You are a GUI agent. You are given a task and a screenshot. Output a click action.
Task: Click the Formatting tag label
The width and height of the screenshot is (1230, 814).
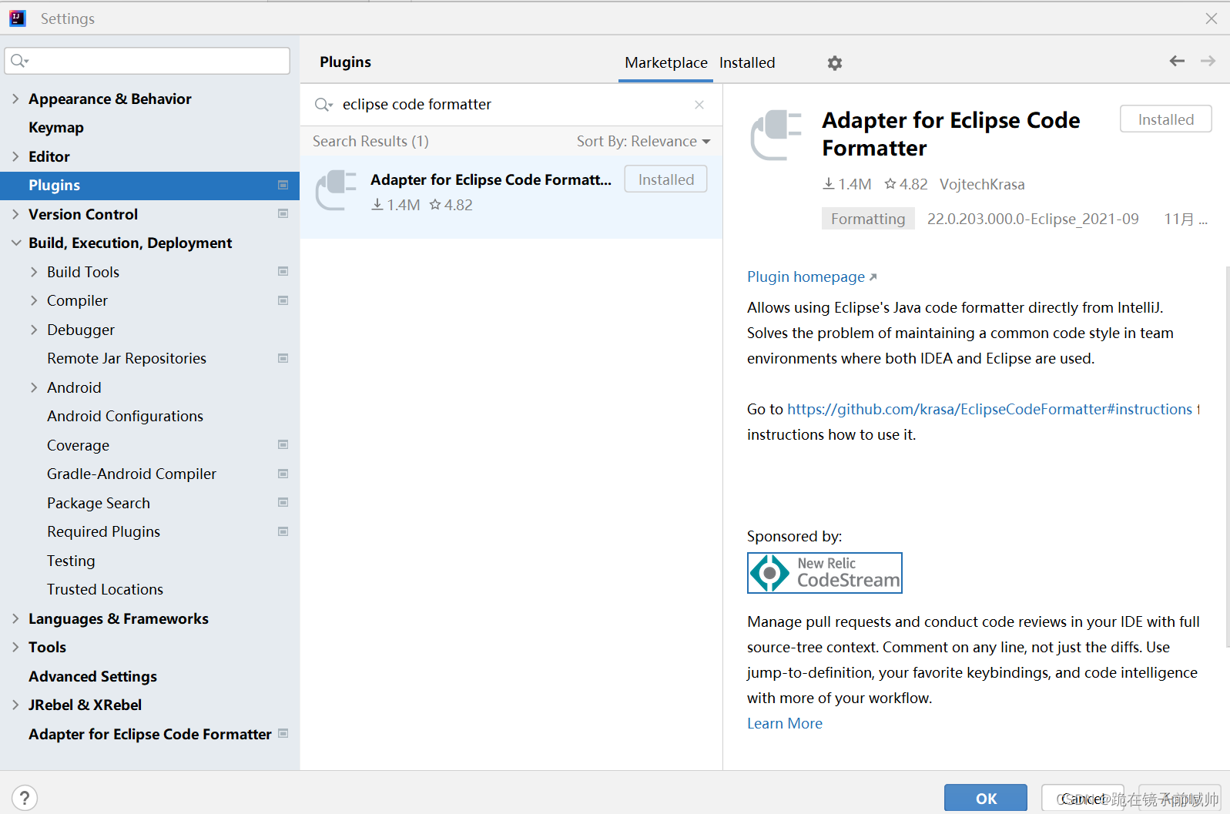(x=868, y=219)
